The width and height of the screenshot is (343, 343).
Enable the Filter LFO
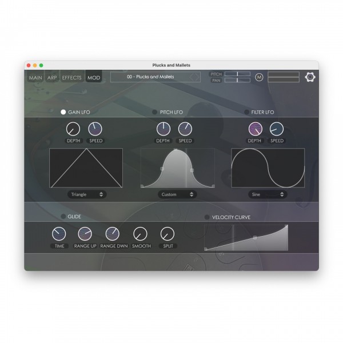pyautogui.click(x=246, y=112)
